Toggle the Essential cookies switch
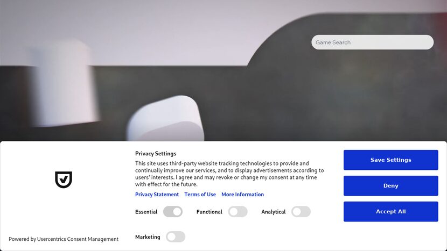Image resolution: width=447 pixels, height=251 pixels. tap(173, 212)
